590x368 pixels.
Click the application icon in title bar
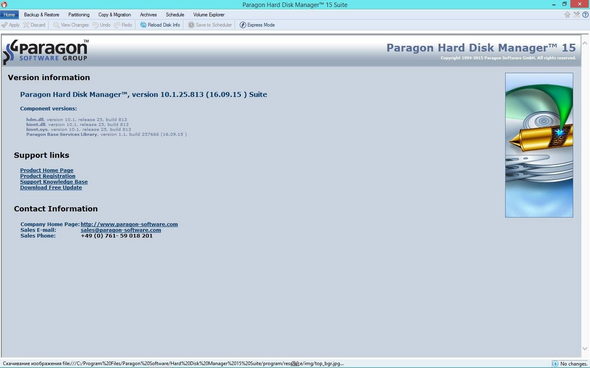4,4
